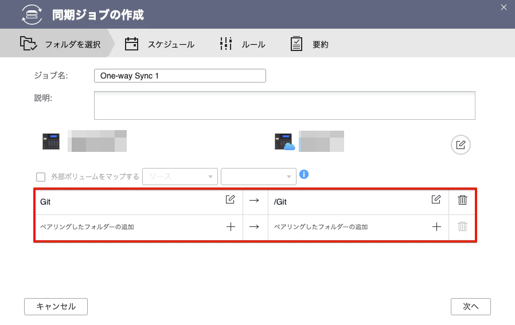Open the ソース dropdown
The height and width of the screenshot is (325, 515).
coord(180,177)
